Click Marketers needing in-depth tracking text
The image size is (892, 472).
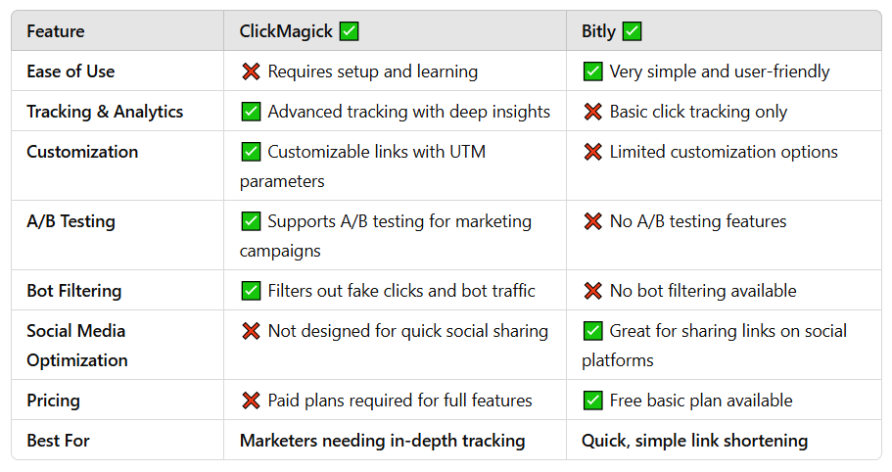pos(382,441)
